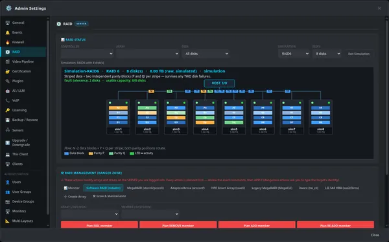Open the Controller dropdown
The width and height of the screenshot is (389, 242).
click(88, 54)
